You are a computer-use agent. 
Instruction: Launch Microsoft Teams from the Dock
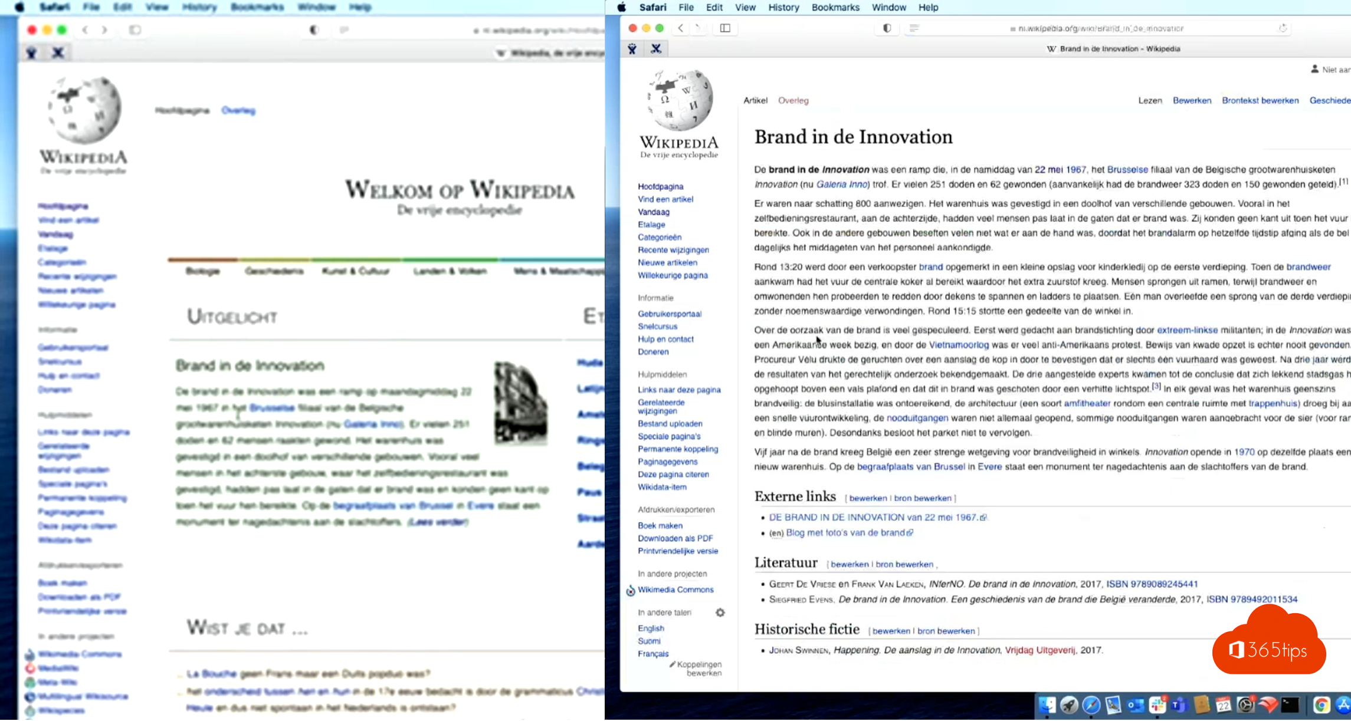tap(1179, 704)
